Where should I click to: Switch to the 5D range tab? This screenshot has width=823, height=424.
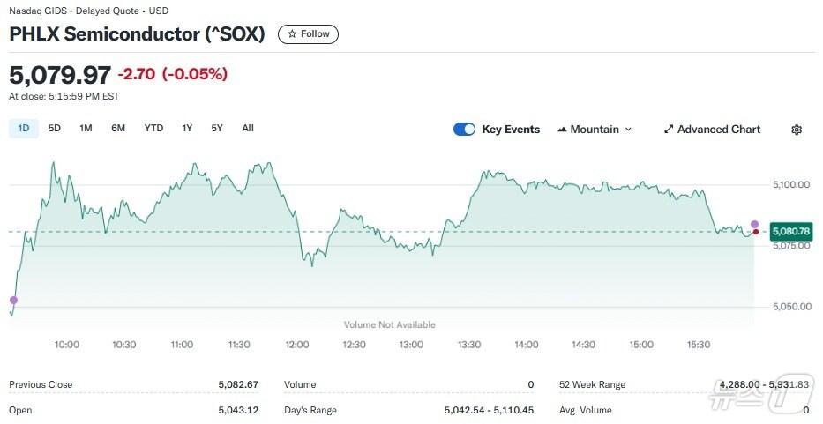coord(55,129)
